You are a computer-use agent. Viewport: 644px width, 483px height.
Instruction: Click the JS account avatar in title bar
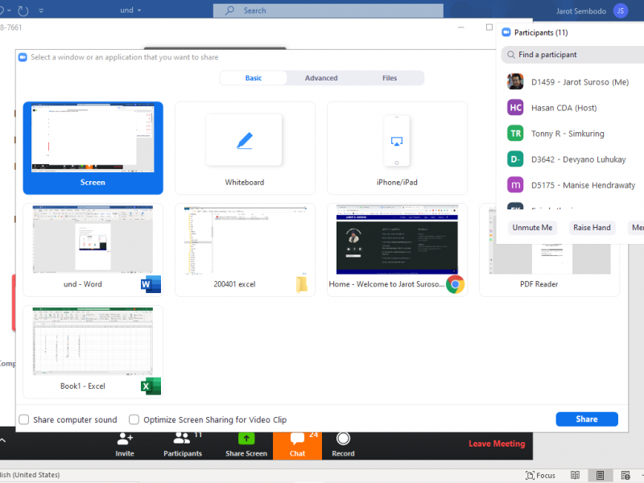click(x=620, y=10)
